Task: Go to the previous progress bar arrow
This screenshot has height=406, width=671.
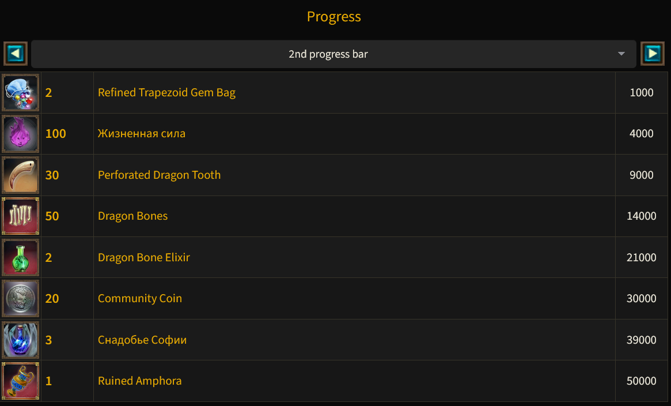Action: coord(16,54)
